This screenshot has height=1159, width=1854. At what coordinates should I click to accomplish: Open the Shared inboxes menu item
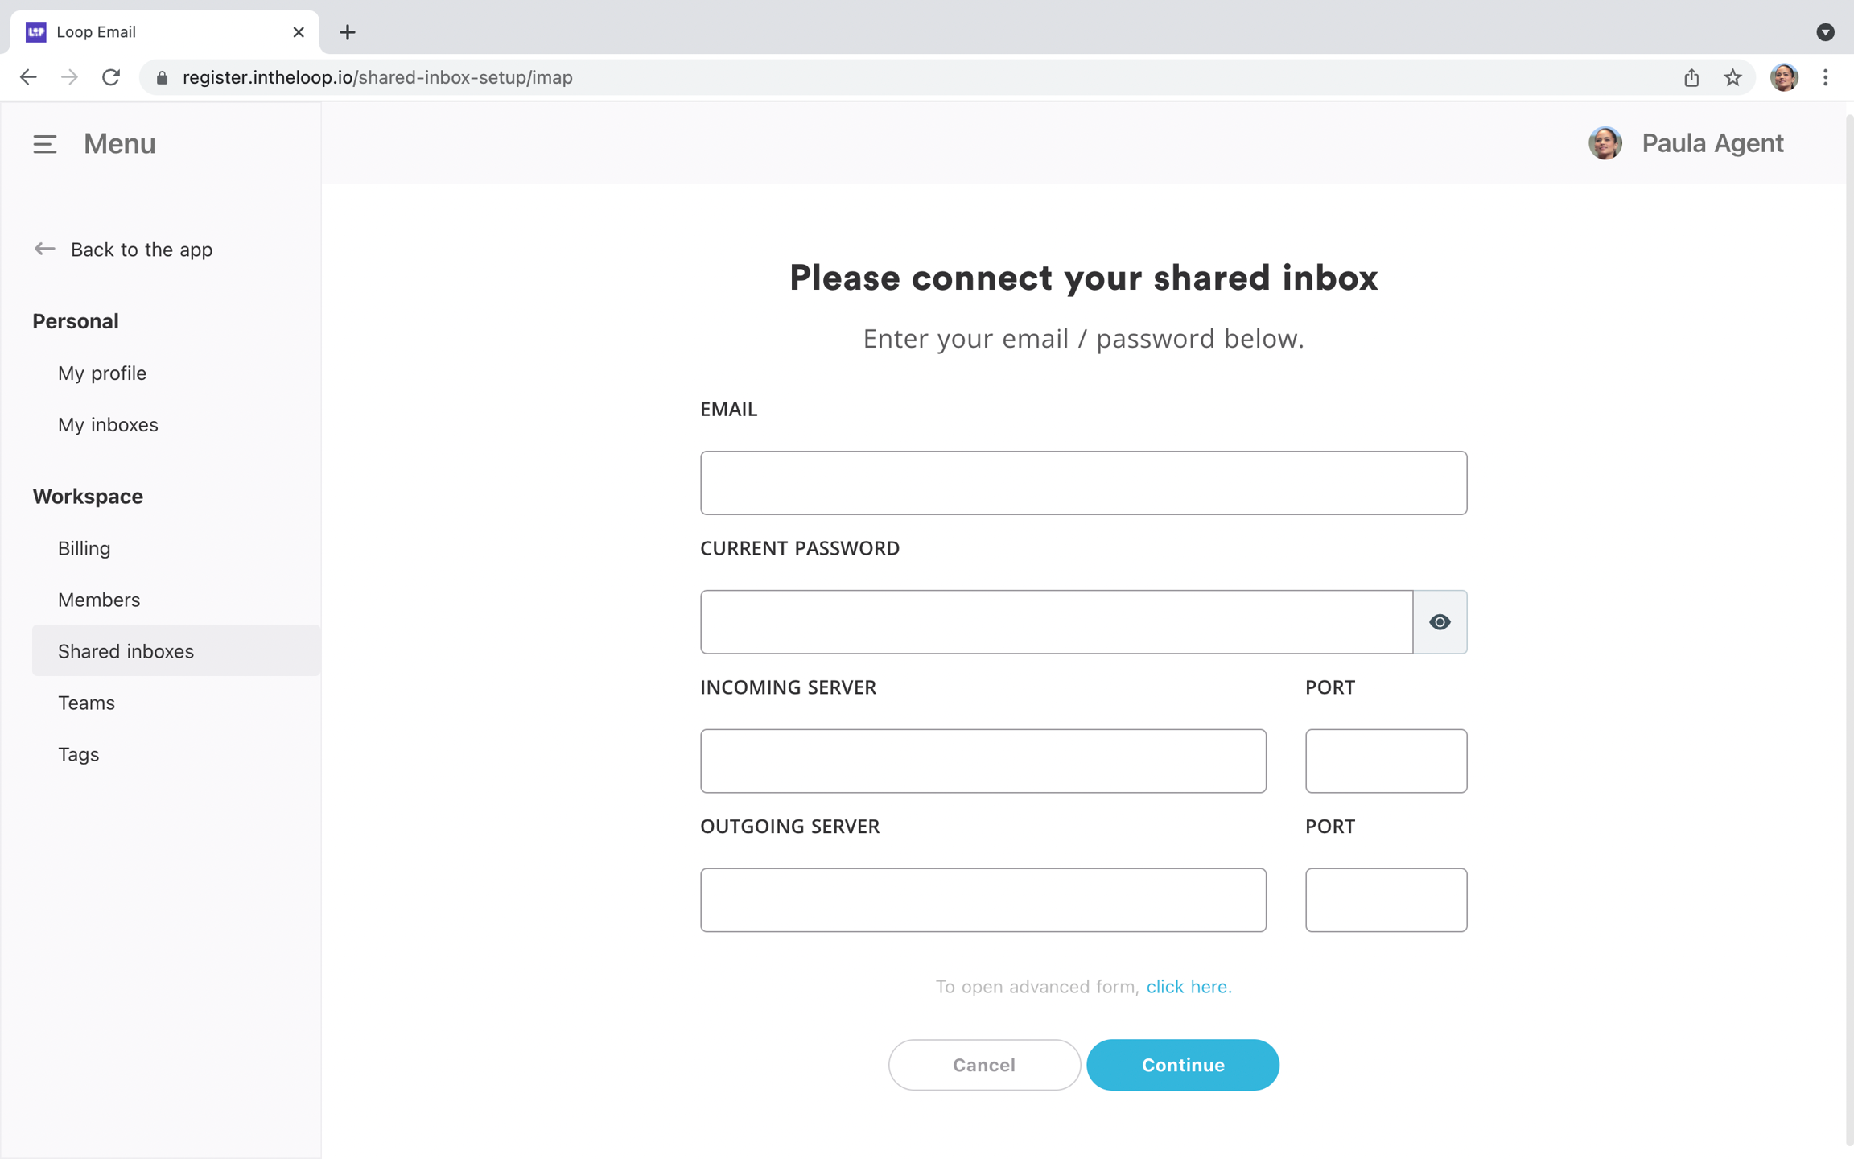[126, 651]
